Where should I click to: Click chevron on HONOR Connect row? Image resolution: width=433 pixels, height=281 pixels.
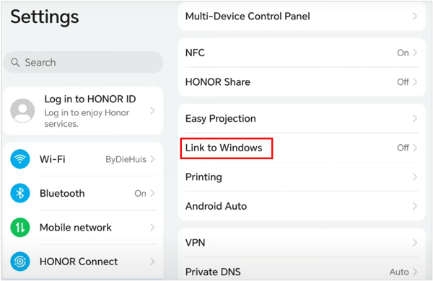click(x=152, y=262)
